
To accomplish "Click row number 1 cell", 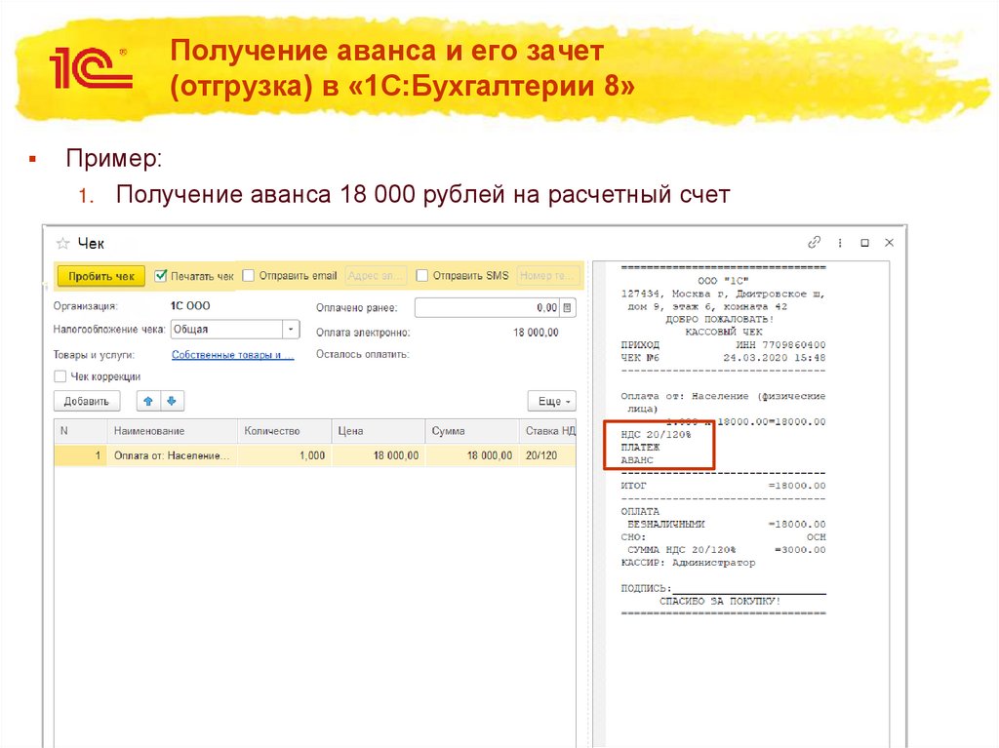I will click(80, 455).
